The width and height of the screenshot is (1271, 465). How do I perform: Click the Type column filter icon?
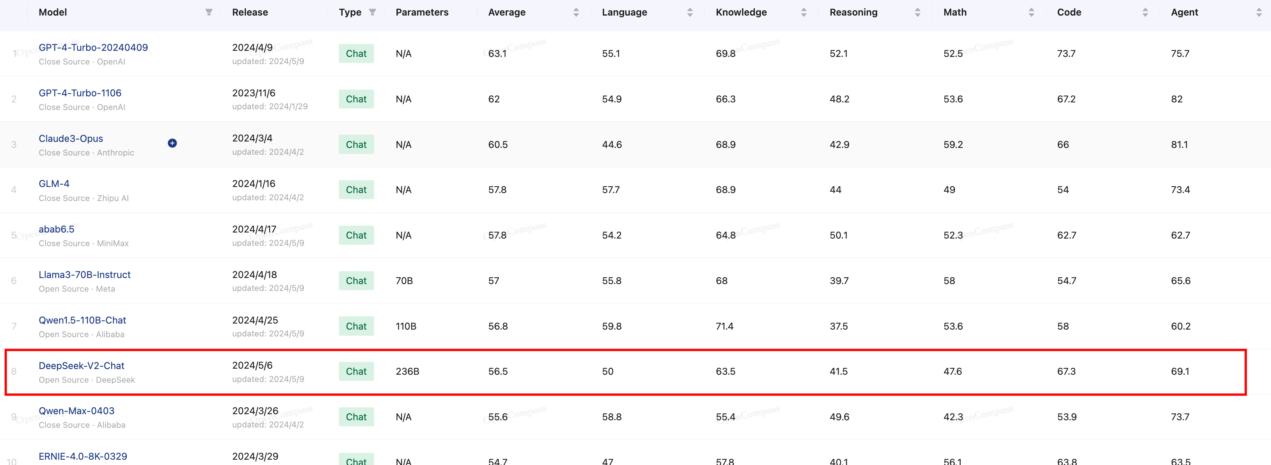pyautogui.click(x=373, y=13)
